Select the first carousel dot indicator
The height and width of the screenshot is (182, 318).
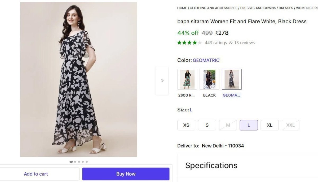click(71, 162)
